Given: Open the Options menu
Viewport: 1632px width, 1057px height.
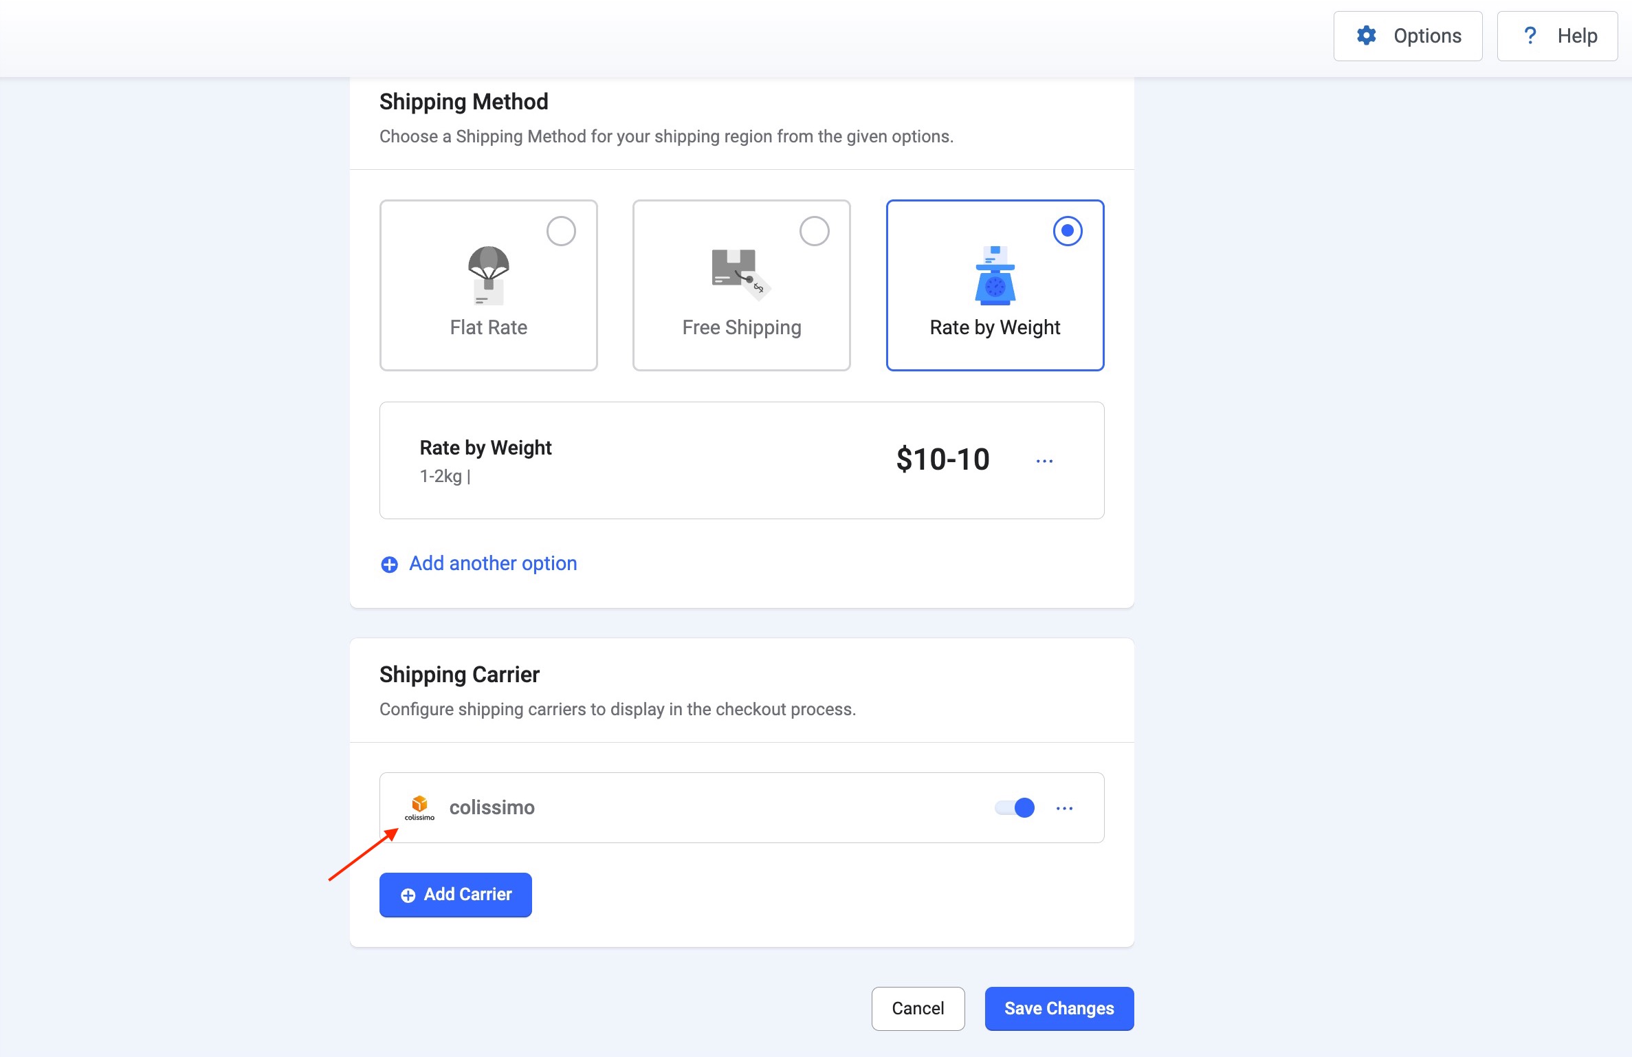Looking at the screenshot, I should pyautogui.click(x=1407, y=36).
